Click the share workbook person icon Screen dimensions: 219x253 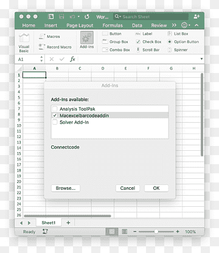[196, 16]
